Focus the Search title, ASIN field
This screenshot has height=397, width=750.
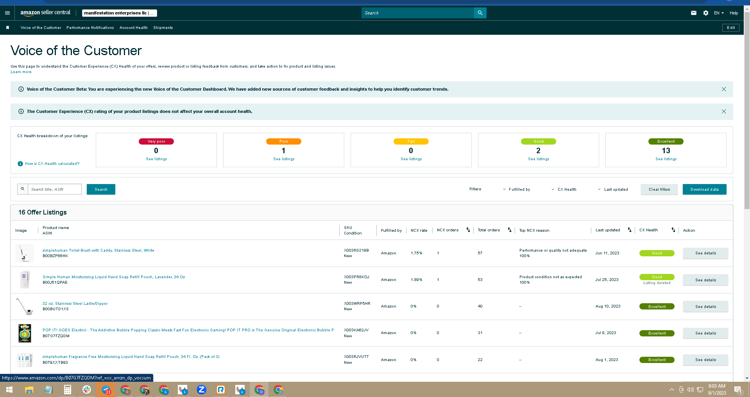(55, 189)
